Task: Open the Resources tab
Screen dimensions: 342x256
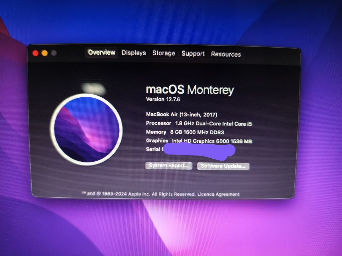Action: point(226,54)
